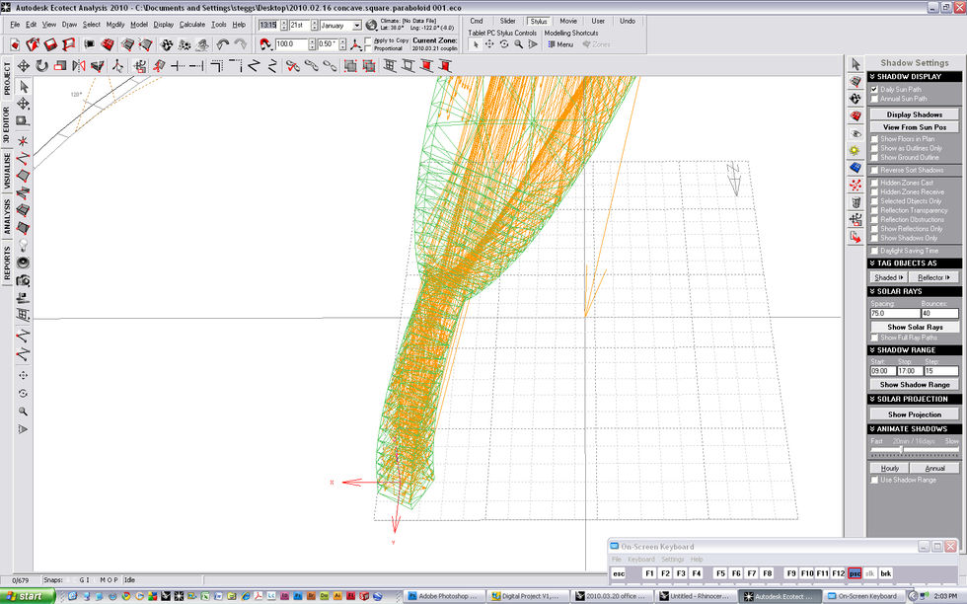The image size is (967, 604).
Task: Open the eye visualisation settings panel icon
Action: [x=855, y=133]
